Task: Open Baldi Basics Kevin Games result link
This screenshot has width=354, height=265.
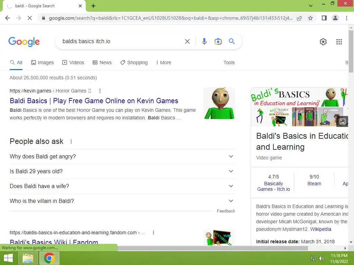Action: point(94,101)
